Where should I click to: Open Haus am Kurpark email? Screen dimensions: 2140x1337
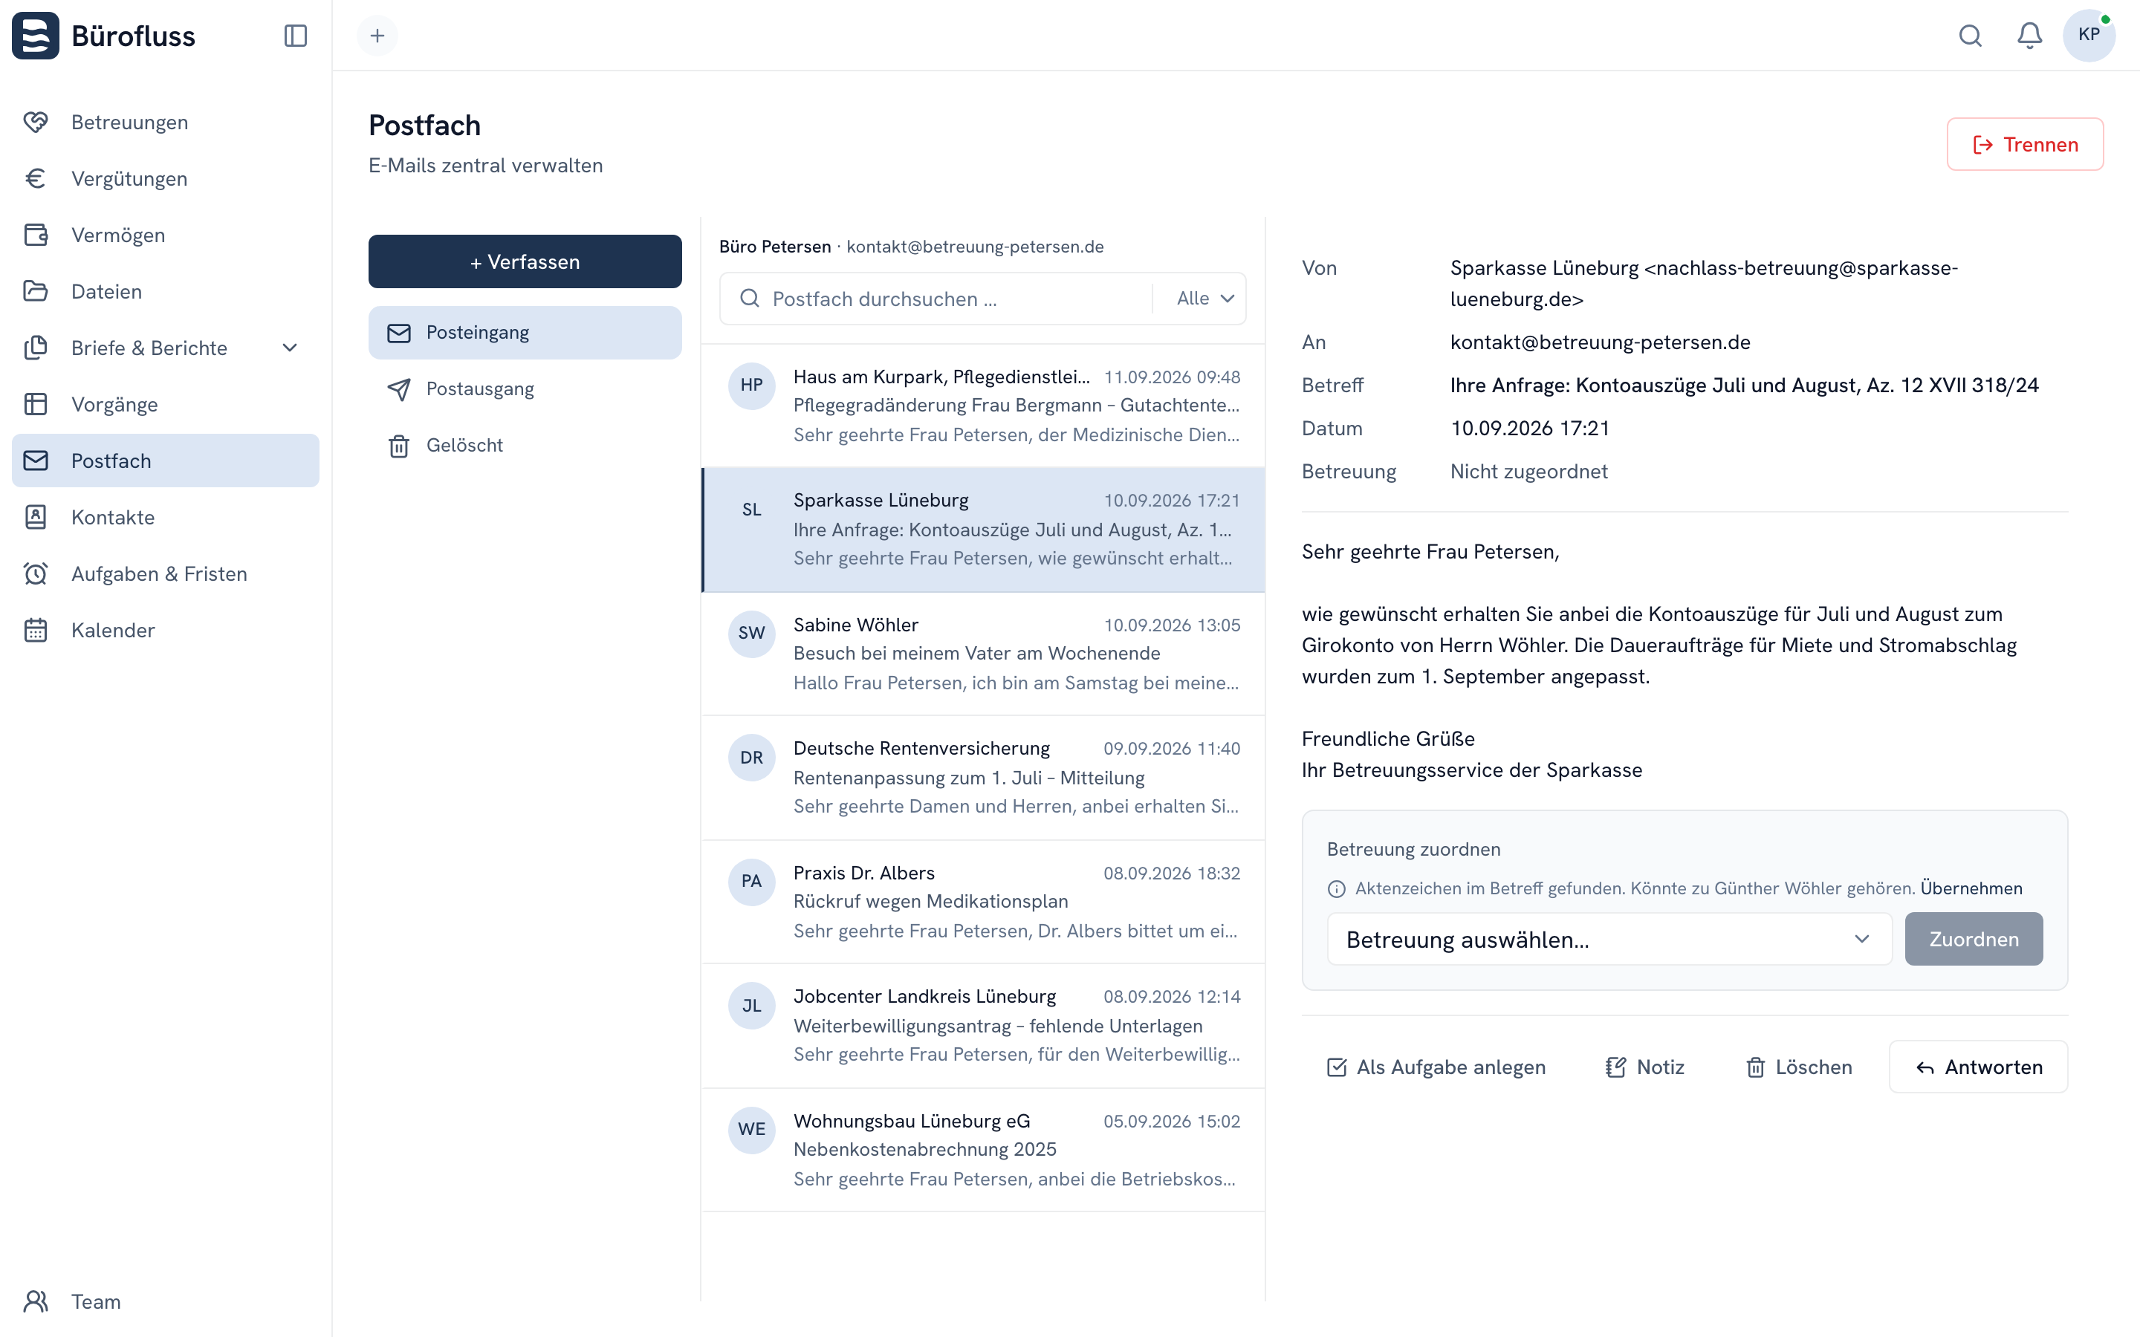[983, 406]
